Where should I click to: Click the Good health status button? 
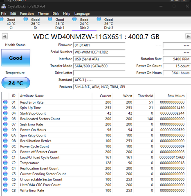pyautogui.click(x=16, y=58)
